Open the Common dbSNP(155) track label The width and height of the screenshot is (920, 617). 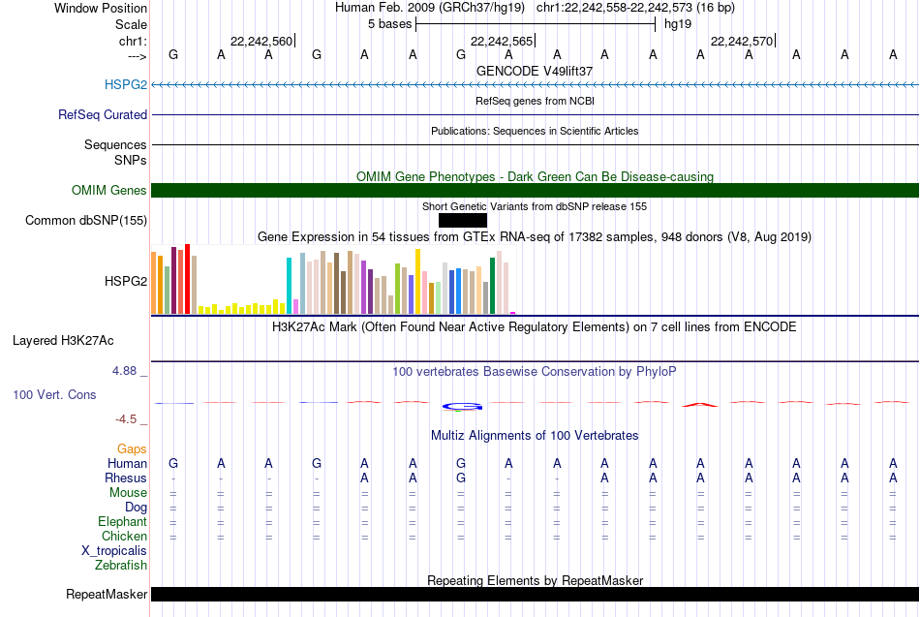click(x=86, y=220)
